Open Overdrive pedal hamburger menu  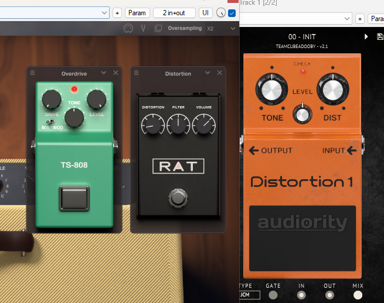point(32,73)
